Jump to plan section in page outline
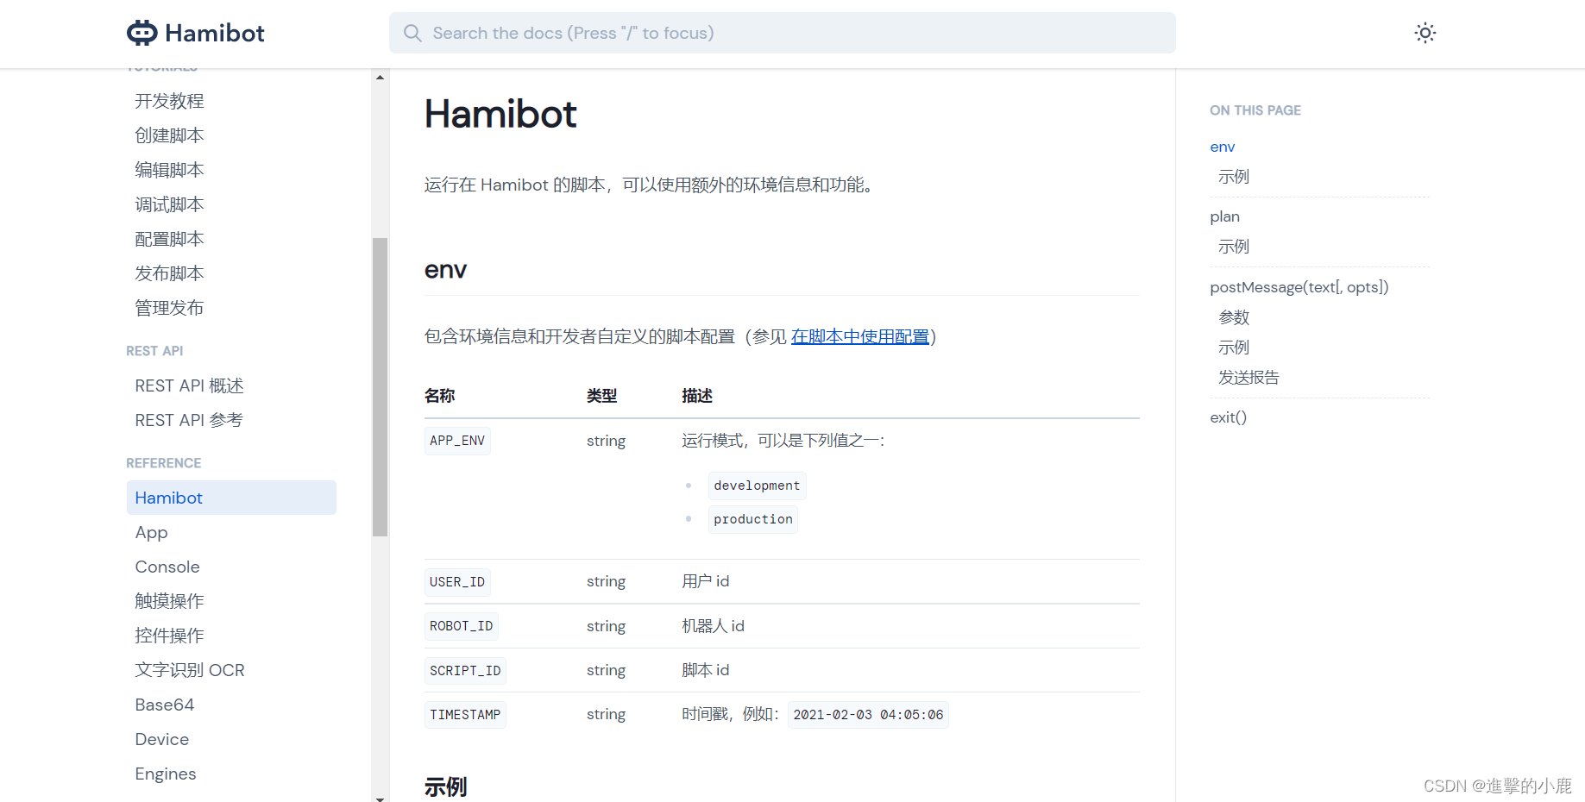This screenshot has width=1585, height=802. (x=1224, y=216)
